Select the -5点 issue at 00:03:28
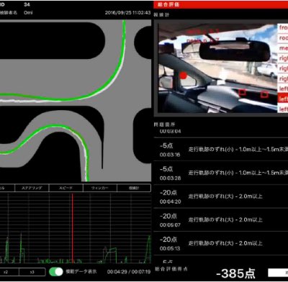 (x=221, y=173)
